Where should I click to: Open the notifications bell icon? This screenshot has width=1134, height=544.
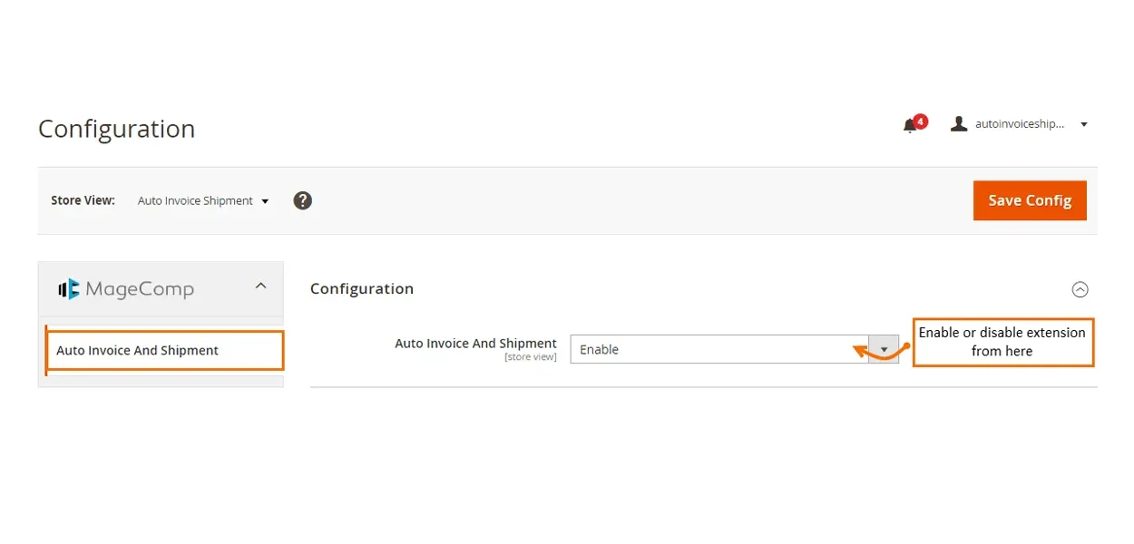click(x=909, y=126)
